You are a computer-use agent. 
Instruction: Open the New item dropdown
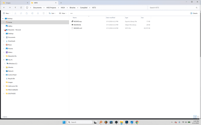pos(6,13)
